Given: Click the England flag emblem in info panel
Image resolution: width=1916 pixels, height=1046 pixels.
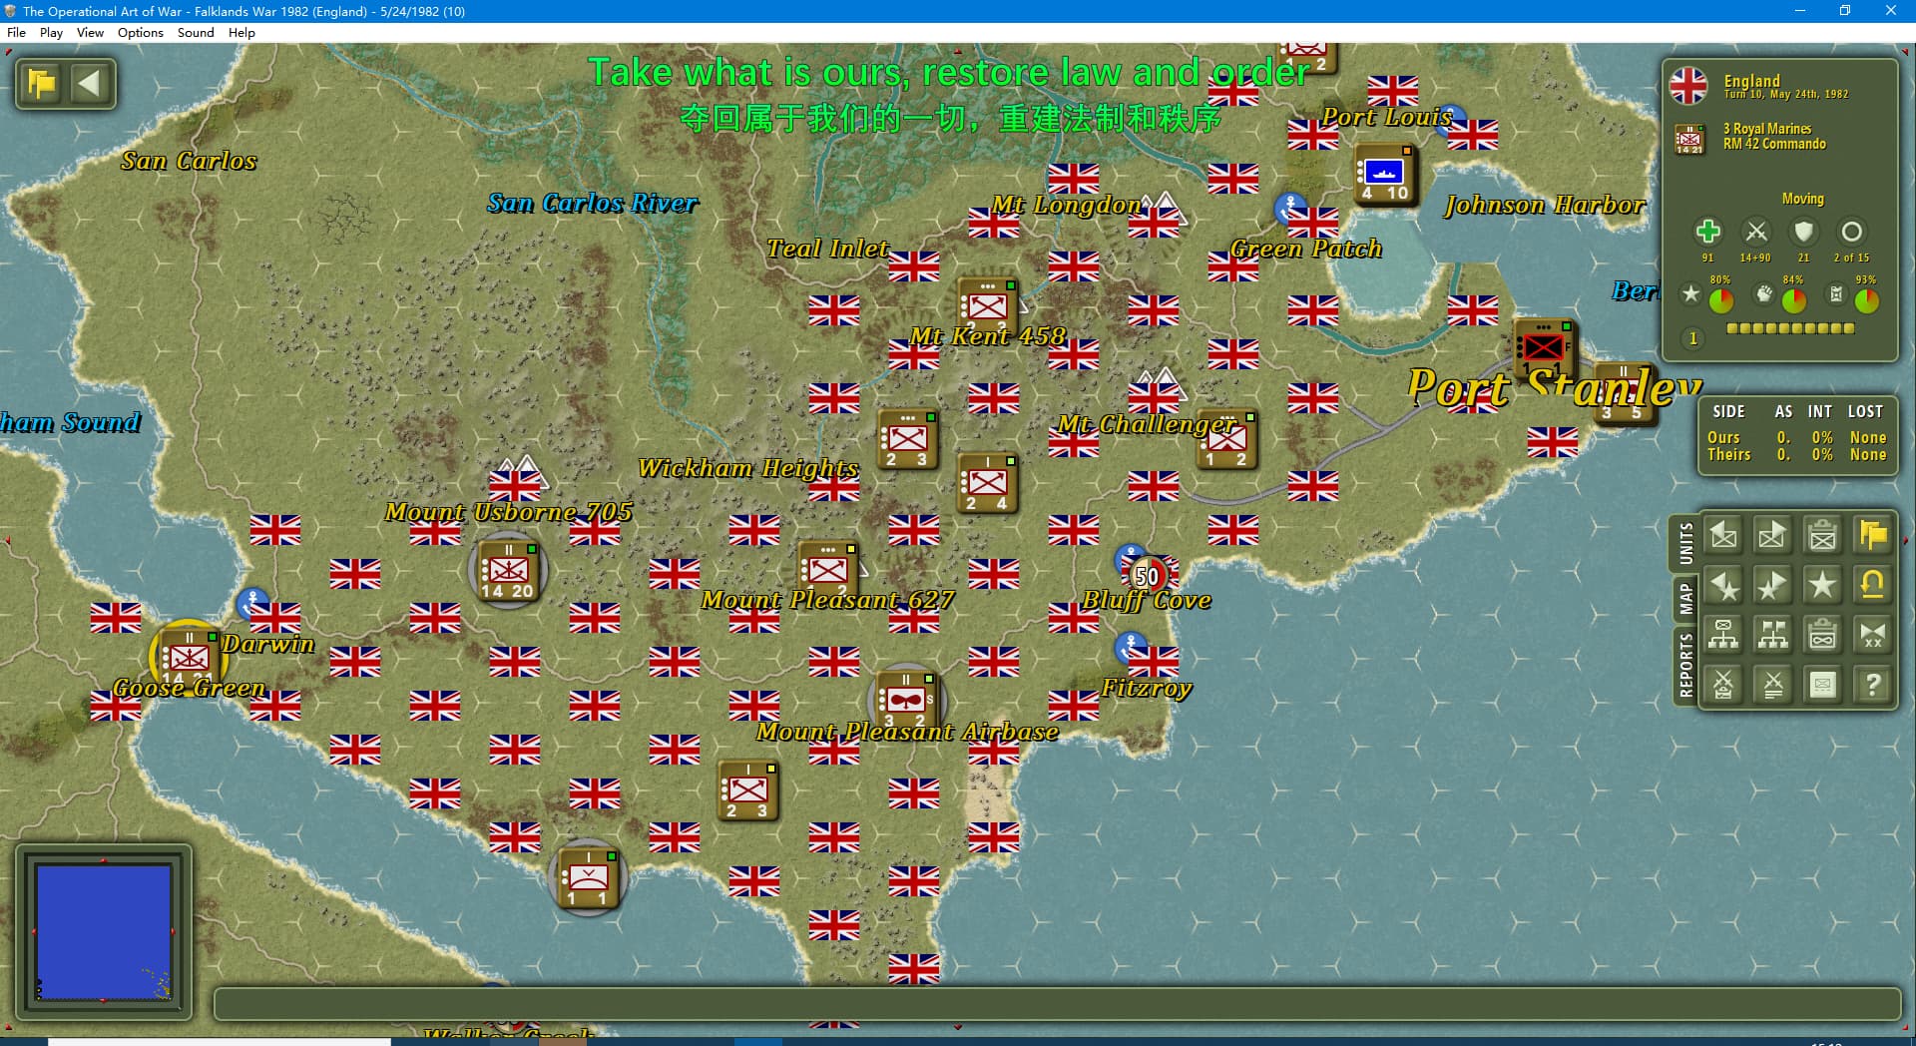Looking at the screenshot, I should tap(1688, 86).
